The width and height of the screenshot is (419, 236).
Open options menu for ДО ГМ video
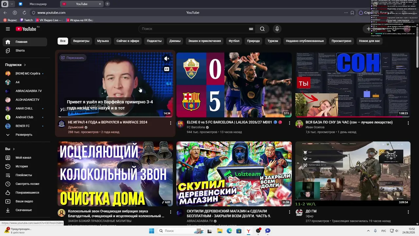(408, 212)
